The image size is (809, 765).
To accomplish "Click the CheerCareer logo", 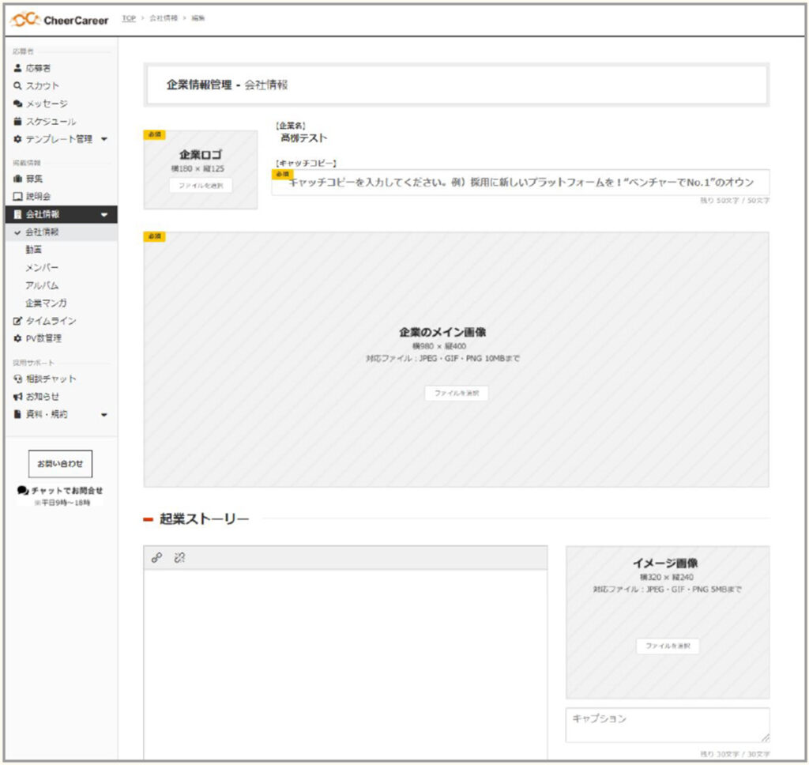I will [60, 19].
